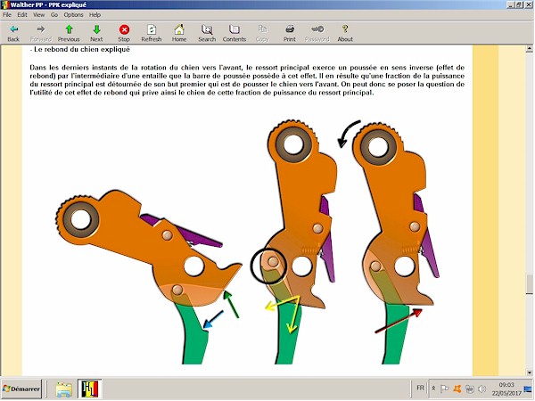Open the file explorer taskbar icon
Viewport: 535px width, 401px height.
coord(64,389)
